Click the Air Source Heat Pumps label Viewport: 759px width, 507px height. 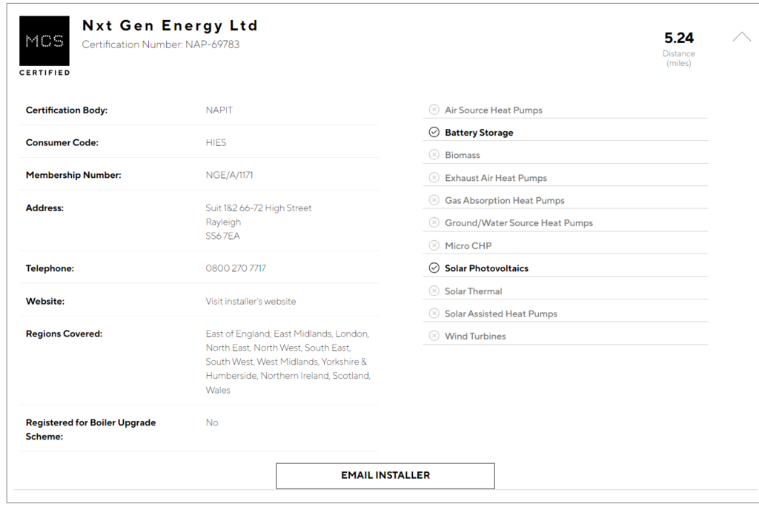click(x=494, y=110)
